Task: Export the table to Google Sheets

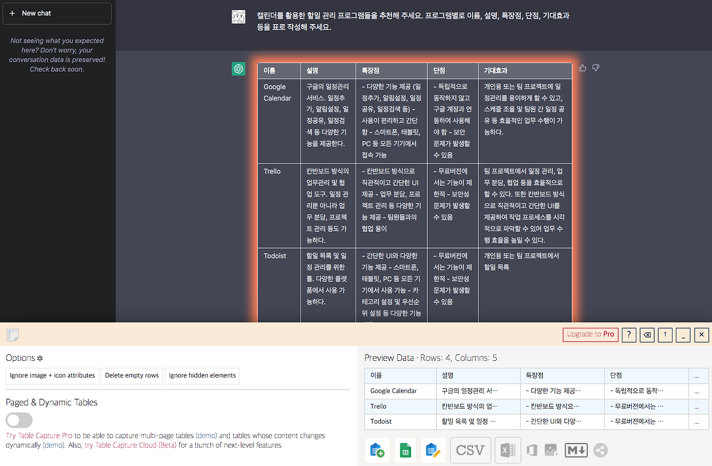Action: 405,450
